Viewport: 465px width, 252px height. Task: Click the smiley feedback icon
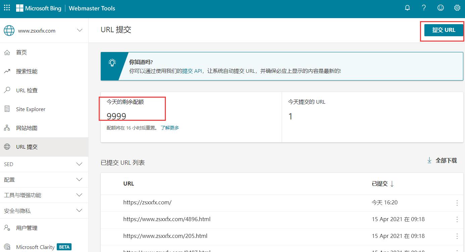click(x=440, y=7)
